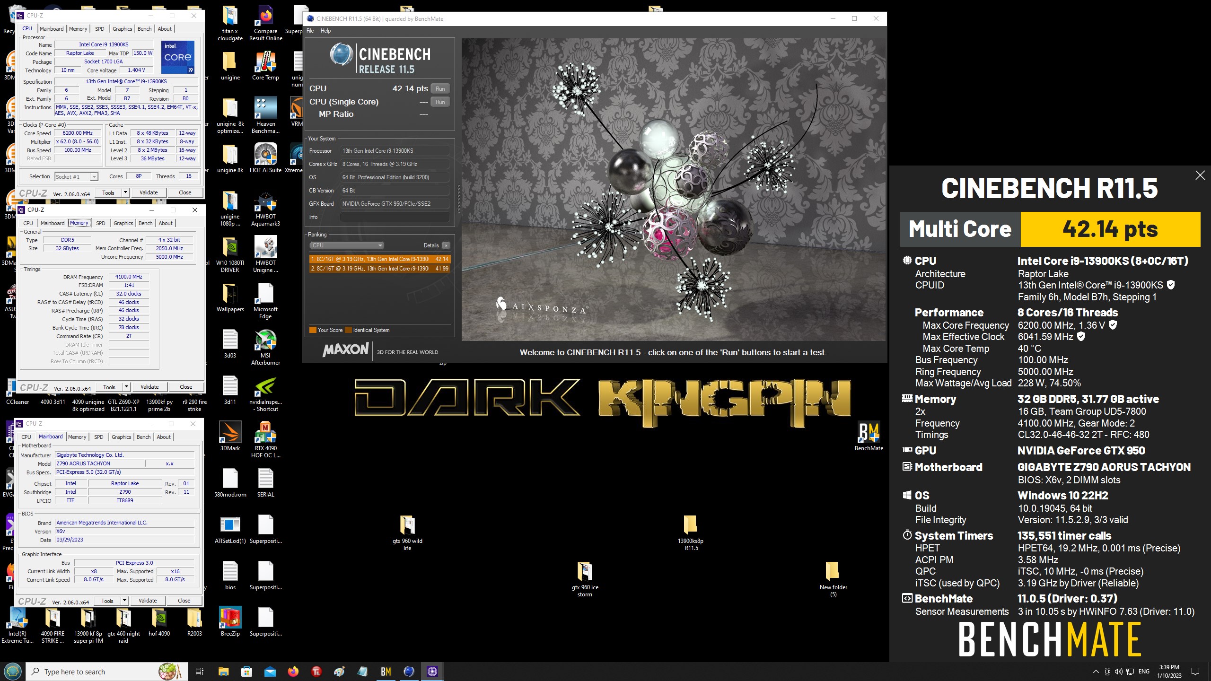Open Firefox from the taskbar
The width and height of the screenshot is (1211, 681).
[293, 672]
